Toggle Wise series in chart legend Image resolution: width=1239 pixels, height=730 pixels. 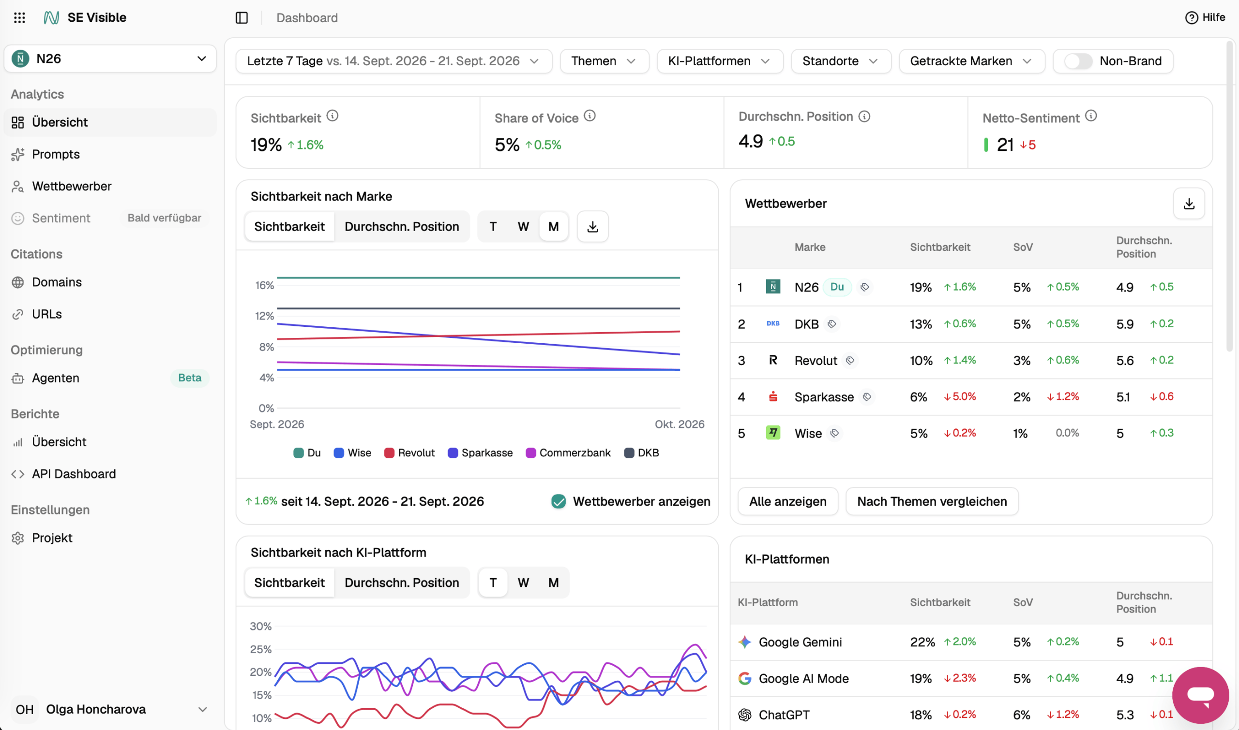(352, 453)
